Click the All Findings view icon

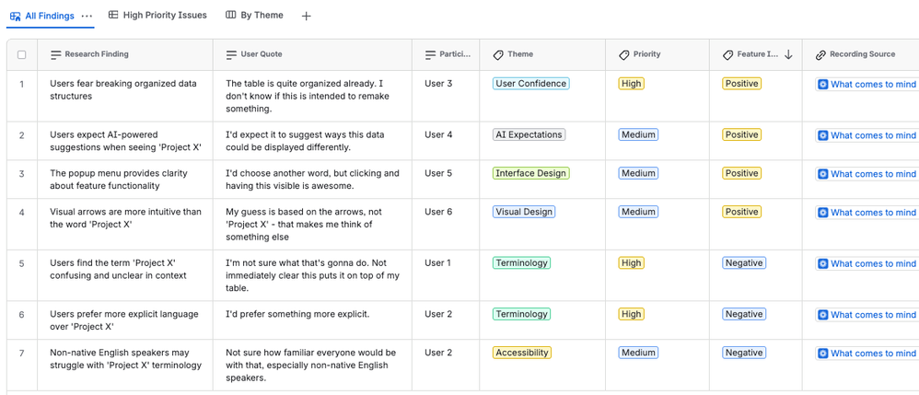tap(15, 17)
